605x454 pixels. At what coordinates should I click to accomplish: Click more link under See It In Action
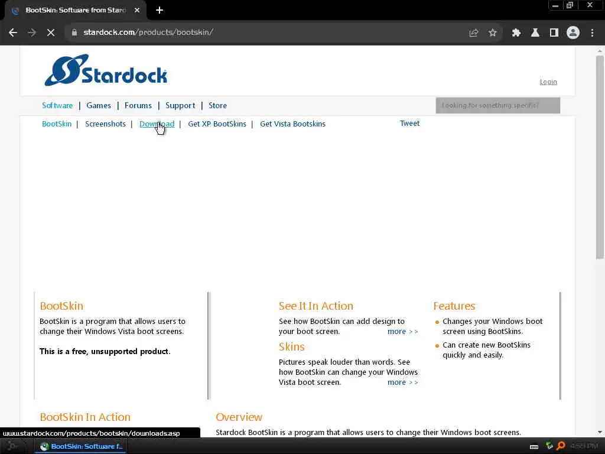pyautogui.click(x=402, y=332)
